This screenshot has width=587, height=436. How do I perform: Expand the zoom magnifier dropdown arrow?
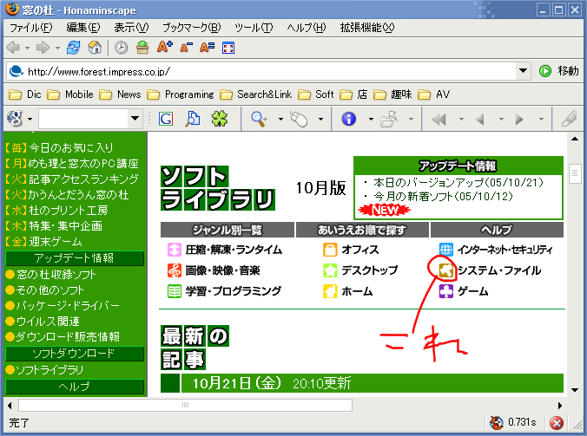(x=280, y=119)
